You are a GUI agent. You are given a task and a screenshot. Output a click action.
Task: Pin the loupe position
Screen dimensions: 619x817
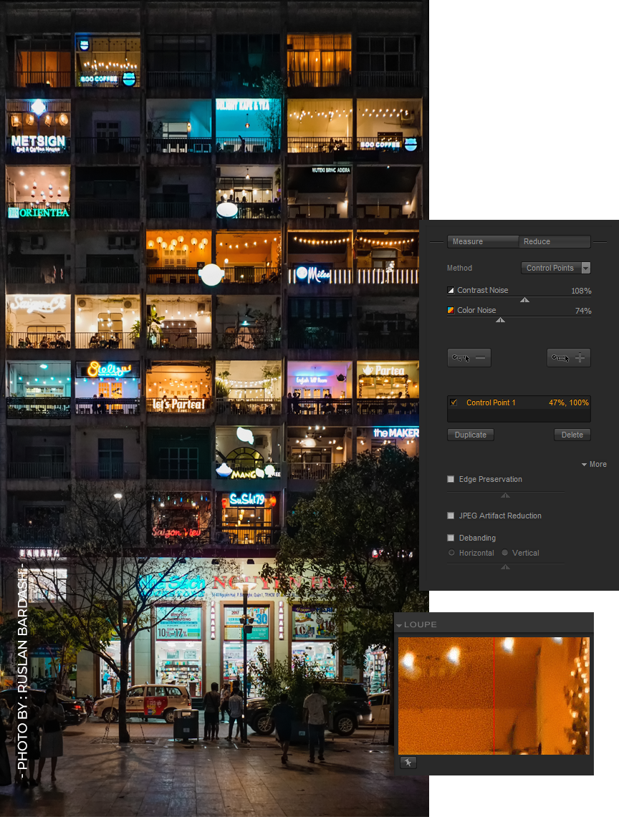point(408,763)
